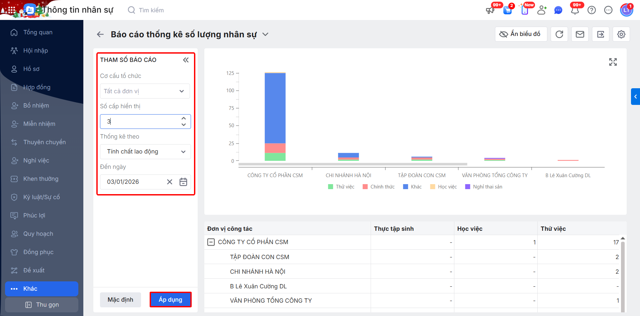Viewport: 640px width, 316px height.
Task: Click the Áp dụng button
Action: tap(170, 300)
